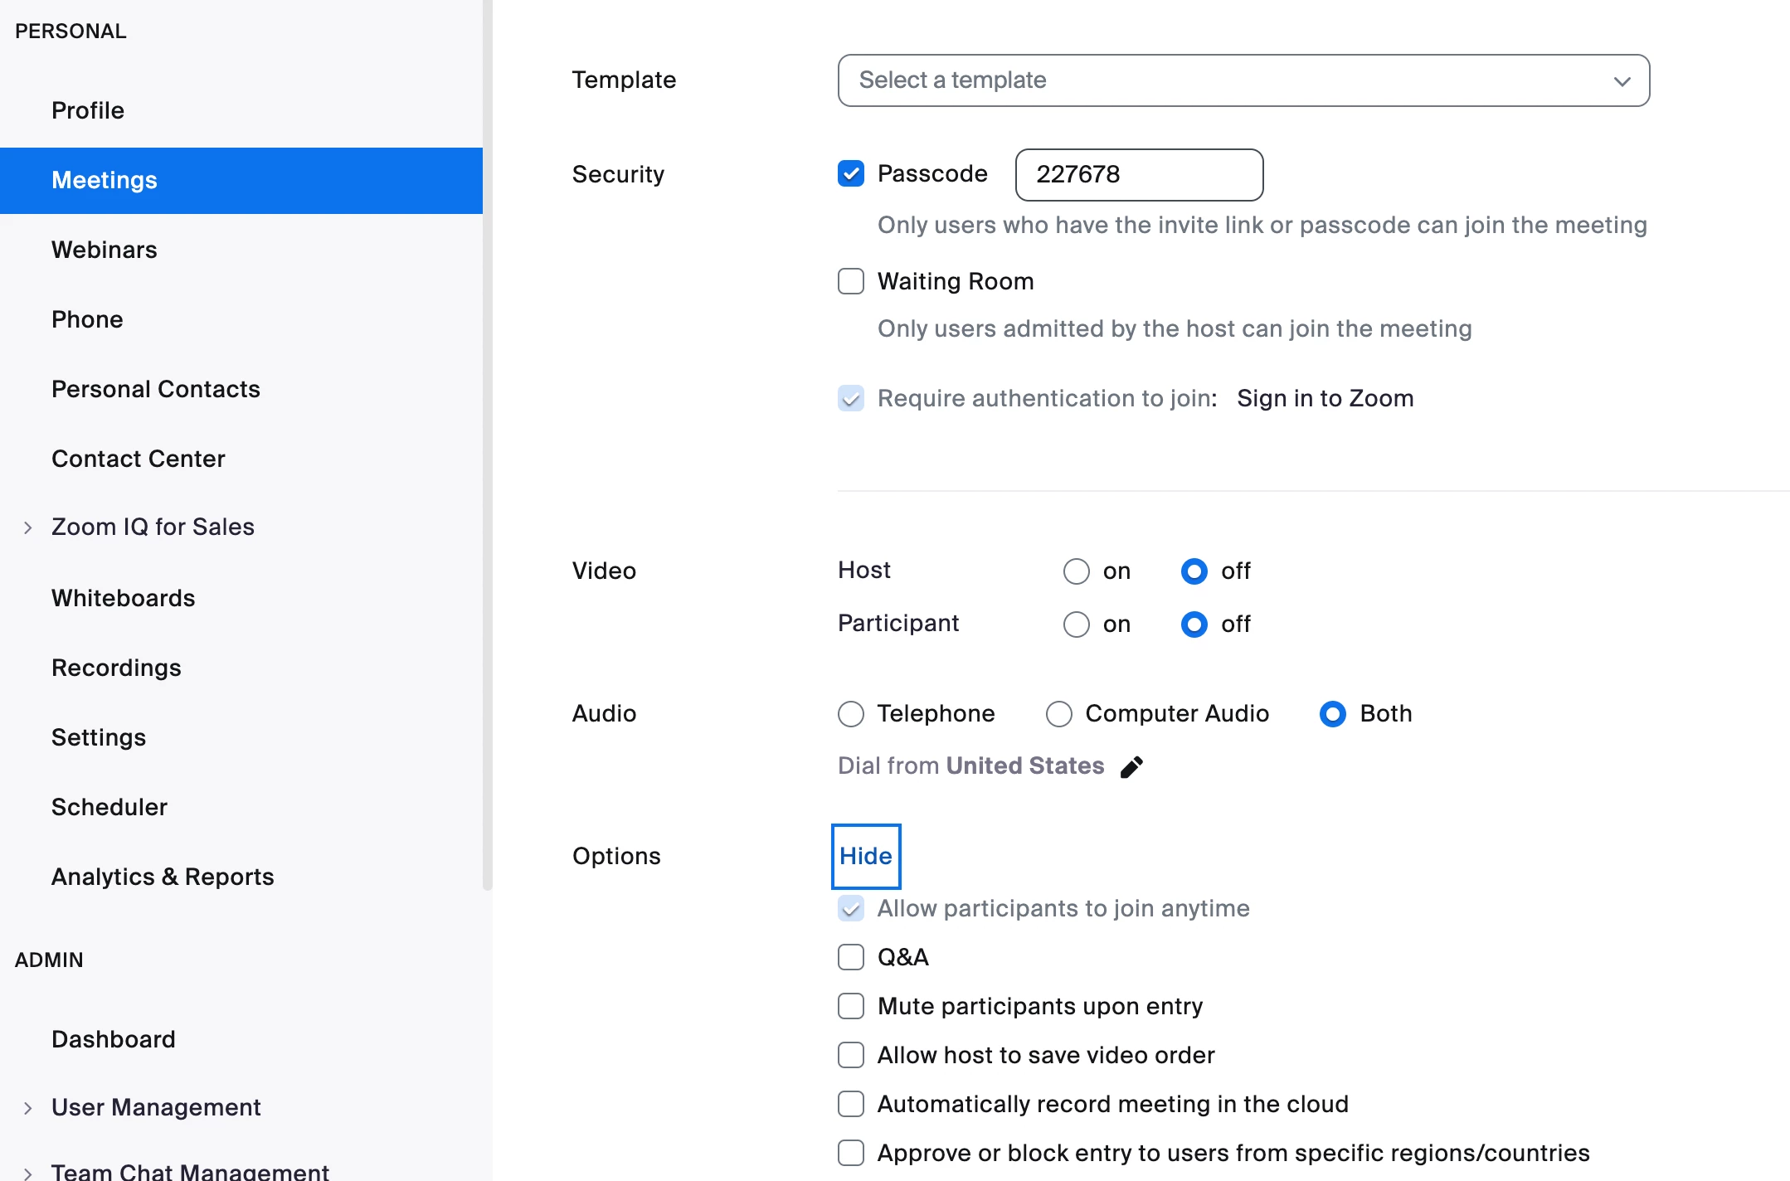Check Mute participants upon entry
The height and width of the screenshot is (1181, 1790).
tap(851, 1006)
